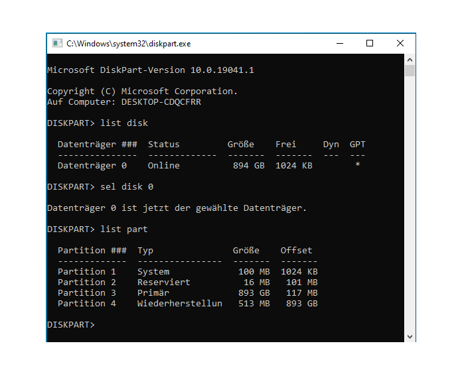Click the vertical scrollbar thumb
The height and width of the screenshot is (374, 462).
410,71
